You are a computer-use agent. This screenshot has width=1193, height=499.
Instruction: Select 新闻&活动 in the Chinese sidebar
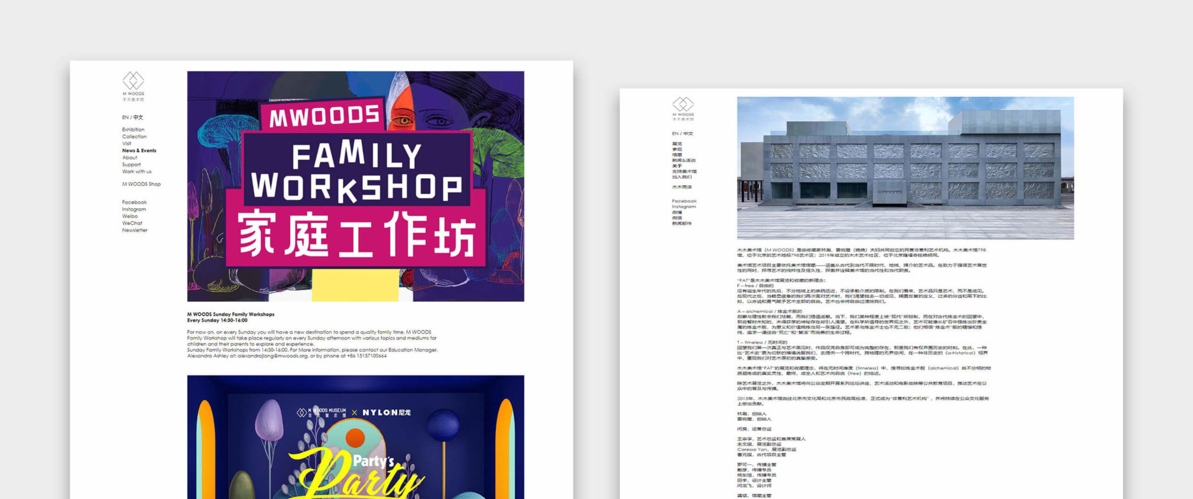tap(683, 161)
